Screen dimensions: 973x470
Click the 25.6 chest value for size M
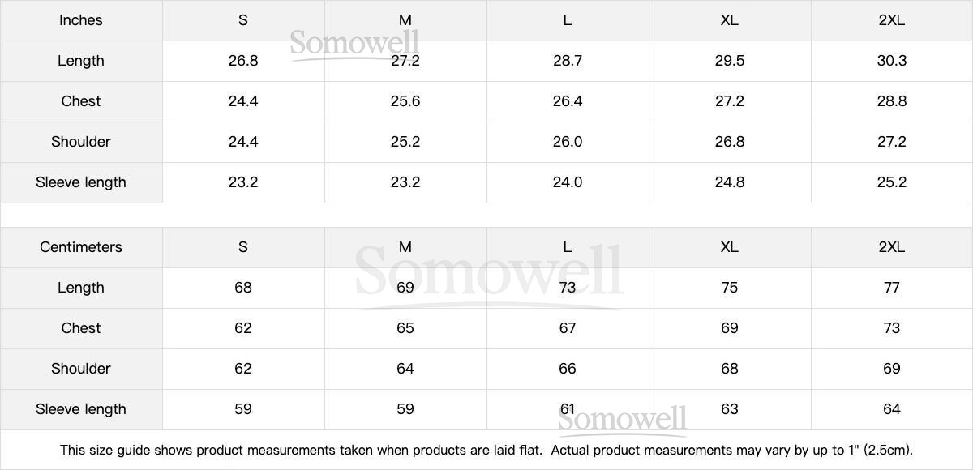(x=405, y=101)
